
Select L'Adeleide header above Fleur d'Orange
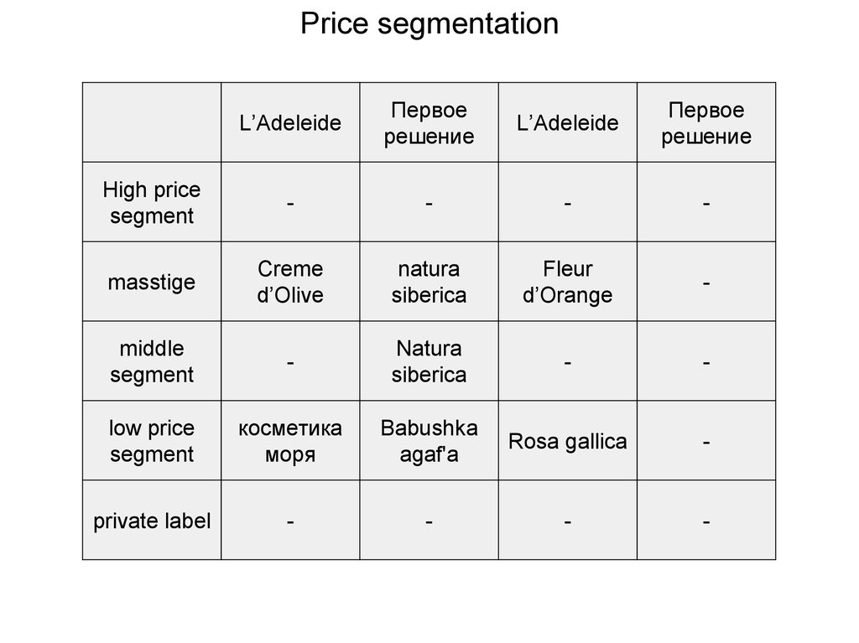568,122
